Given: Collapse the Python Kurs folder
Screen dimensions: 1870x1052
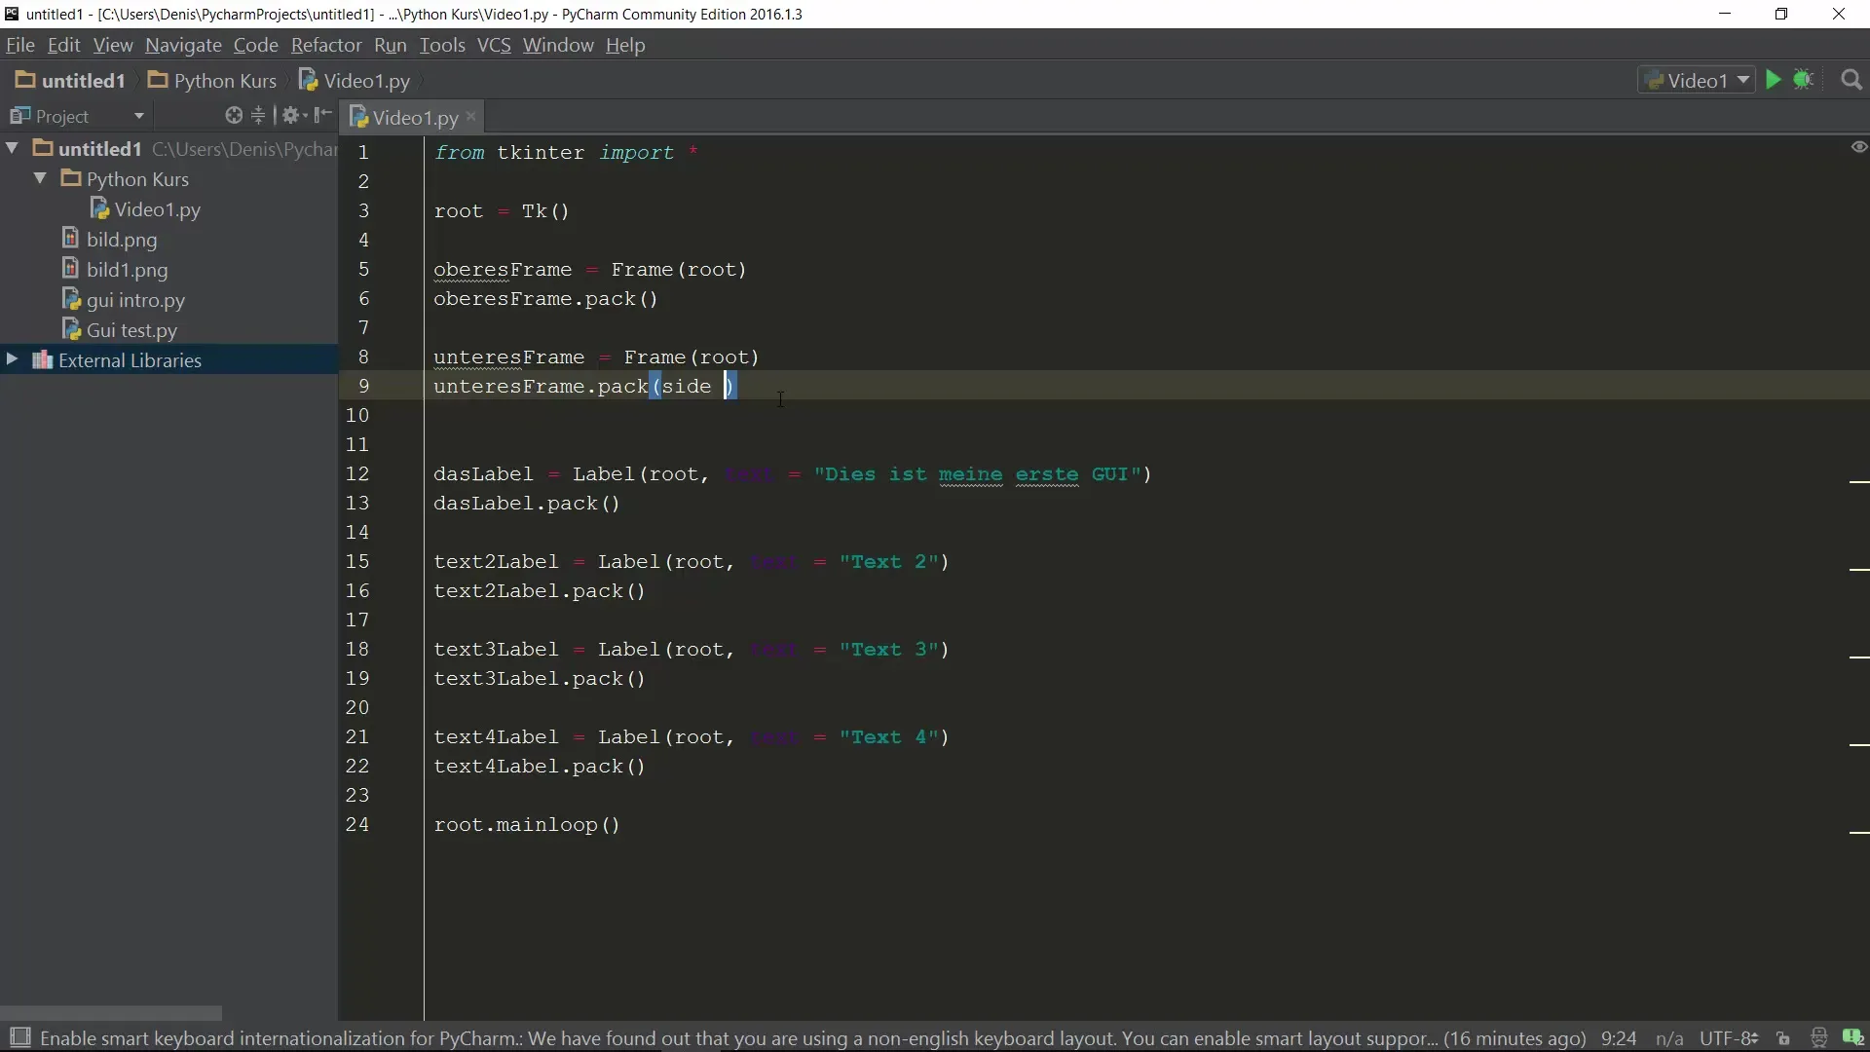Looking at the screenshot, I should (x=40, y=178).
